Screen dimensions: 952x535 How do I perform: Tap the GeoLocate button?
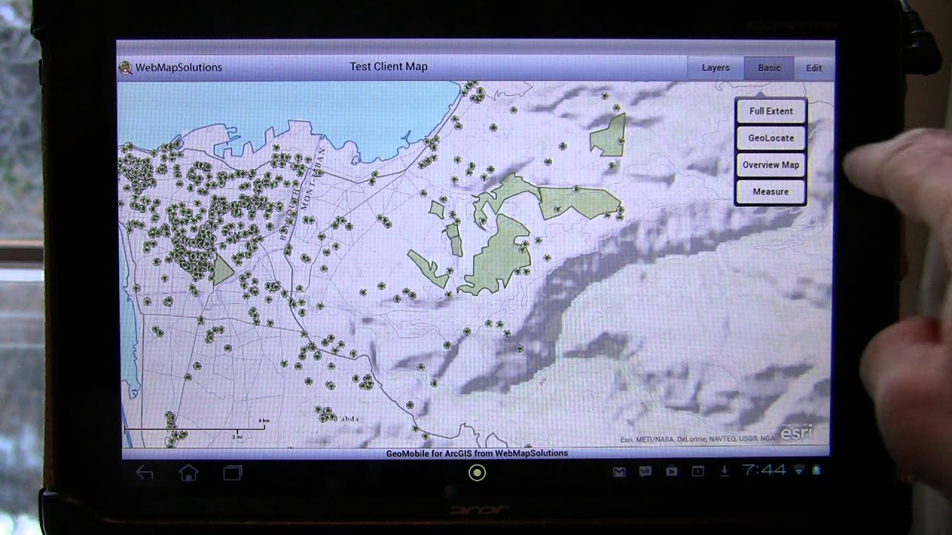tap(771, 138)
